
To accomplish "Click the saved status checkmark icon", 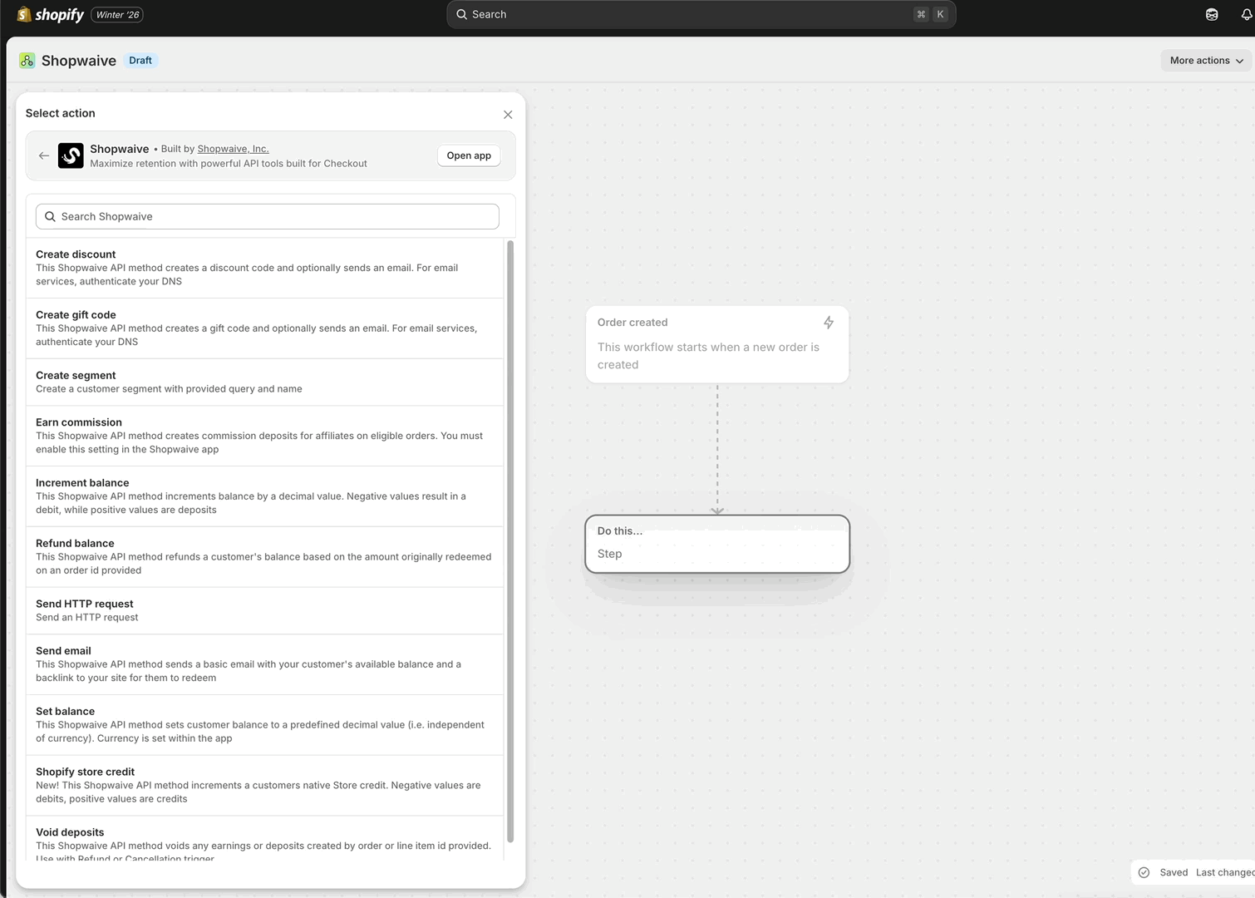I will click(x=1144, y=872).
